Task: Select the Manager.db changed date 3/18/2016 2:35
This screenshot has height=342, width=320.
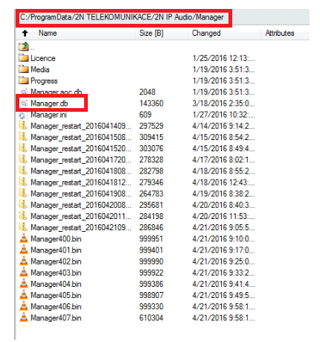Action: pyautogui.click(x=223, y=103)
